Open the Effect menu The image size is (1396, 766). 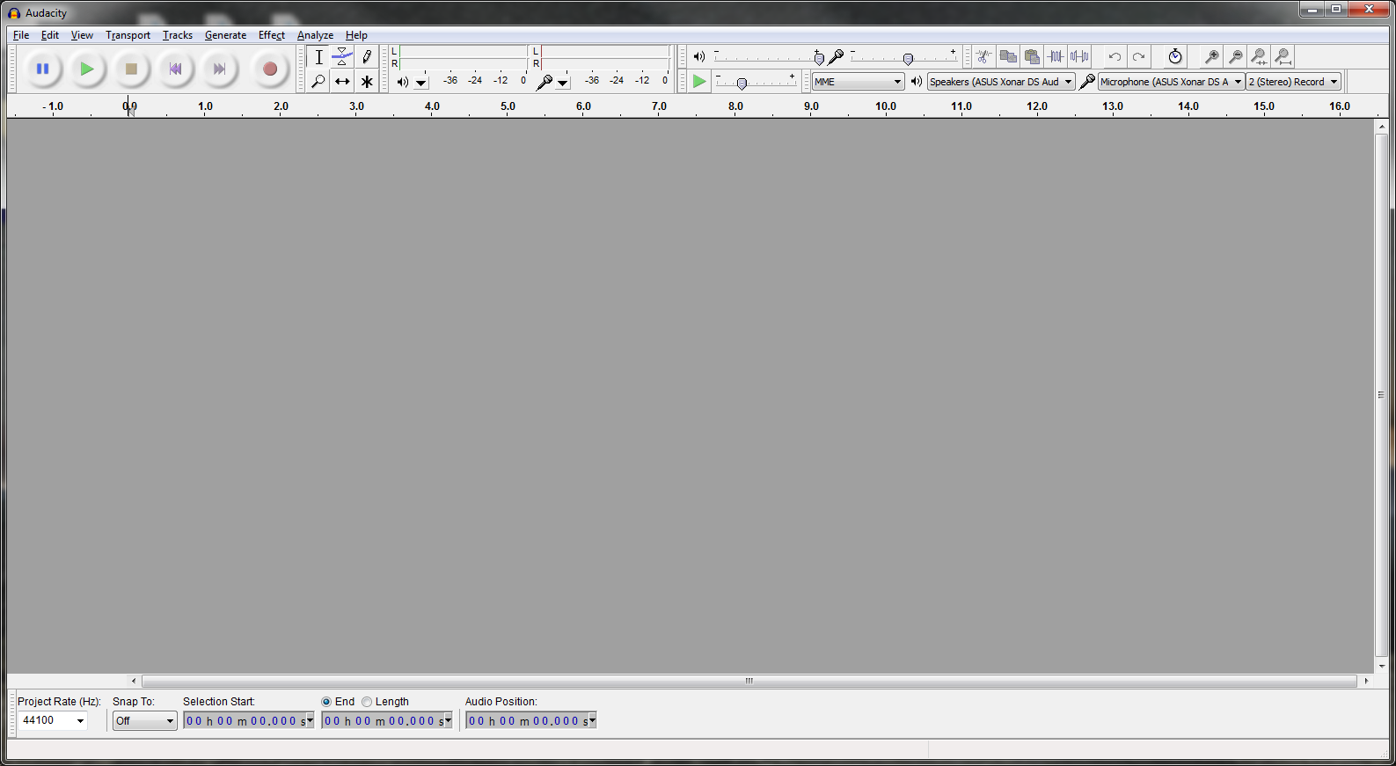(x=271, y=35)
